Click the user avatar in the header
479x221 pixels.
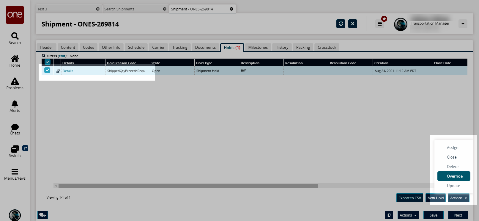401,24
